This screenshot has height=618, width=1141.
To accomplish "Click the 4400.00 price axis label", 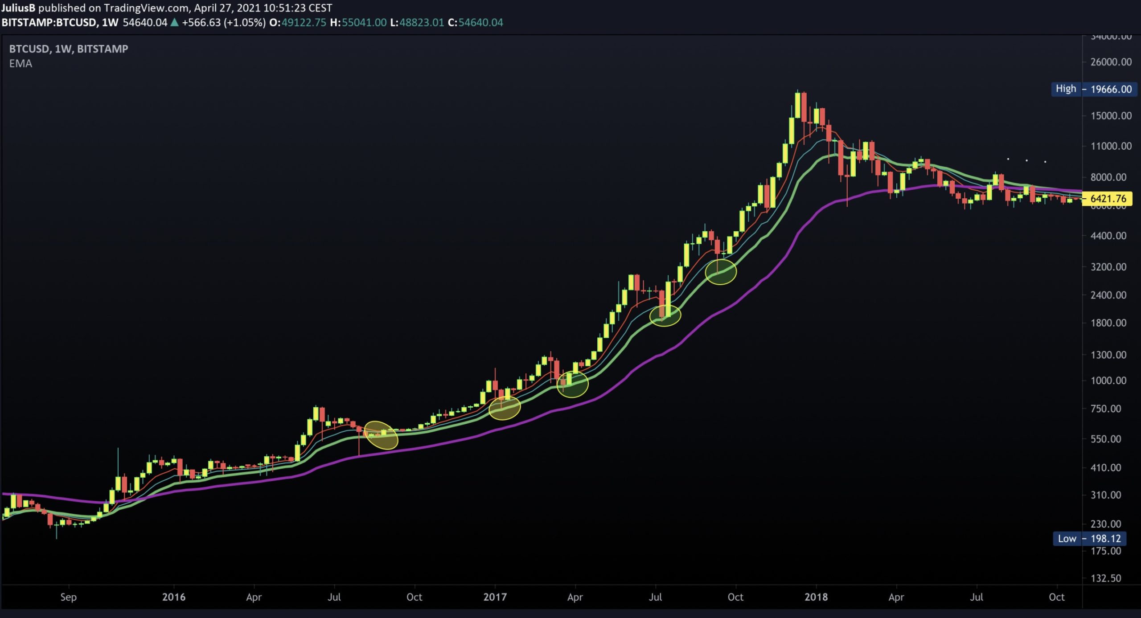I will [1108, 236].
